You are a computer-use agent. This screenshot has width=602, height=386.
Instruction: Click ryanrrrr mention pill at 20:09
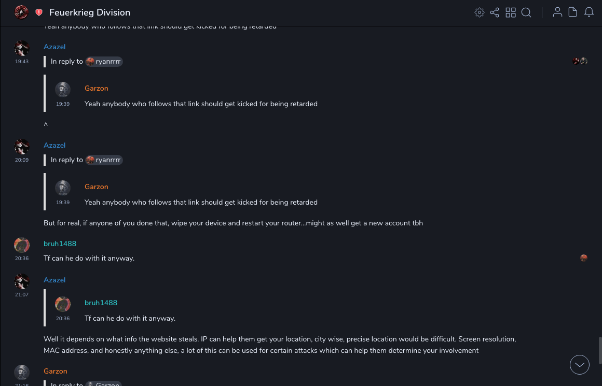coord(104,160)
